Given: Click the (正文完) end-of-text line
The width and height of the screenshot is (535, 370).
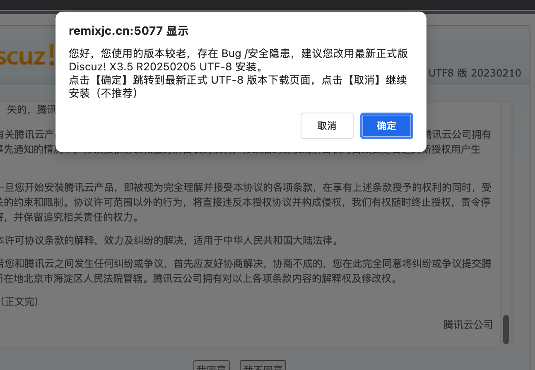Looking at the screenshot, I should (x=19, y=302).
